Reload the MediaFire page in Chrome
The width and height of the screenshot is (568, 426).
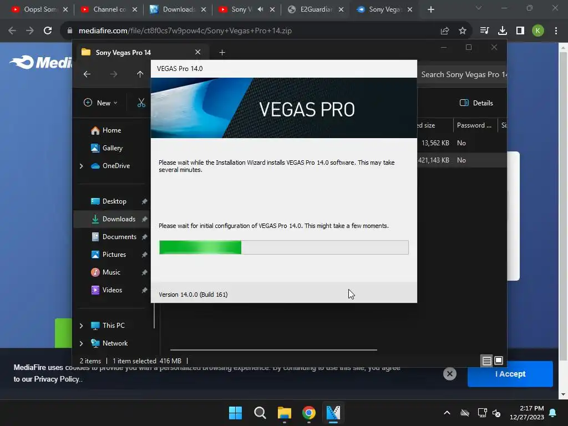pos(48,31)
